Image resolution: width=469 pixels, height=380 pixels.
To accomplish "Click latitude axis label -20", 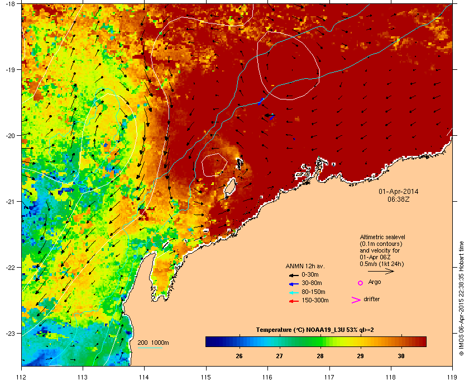I will (10, 136).
